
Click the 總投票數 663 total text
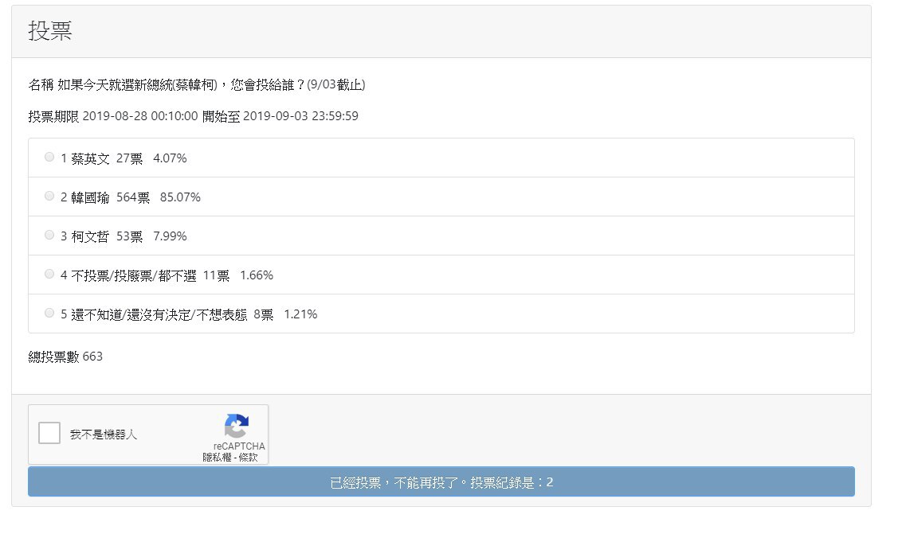coord(65,357)
